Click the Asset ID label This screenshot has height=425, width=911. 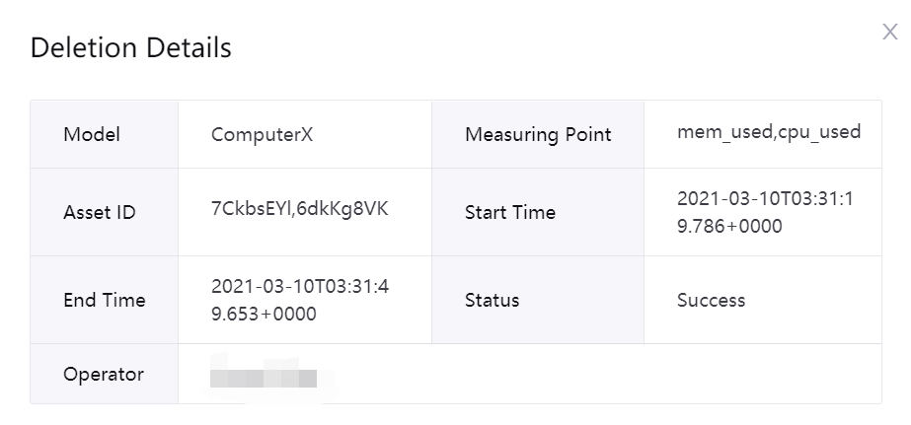(x=100, y=212)
